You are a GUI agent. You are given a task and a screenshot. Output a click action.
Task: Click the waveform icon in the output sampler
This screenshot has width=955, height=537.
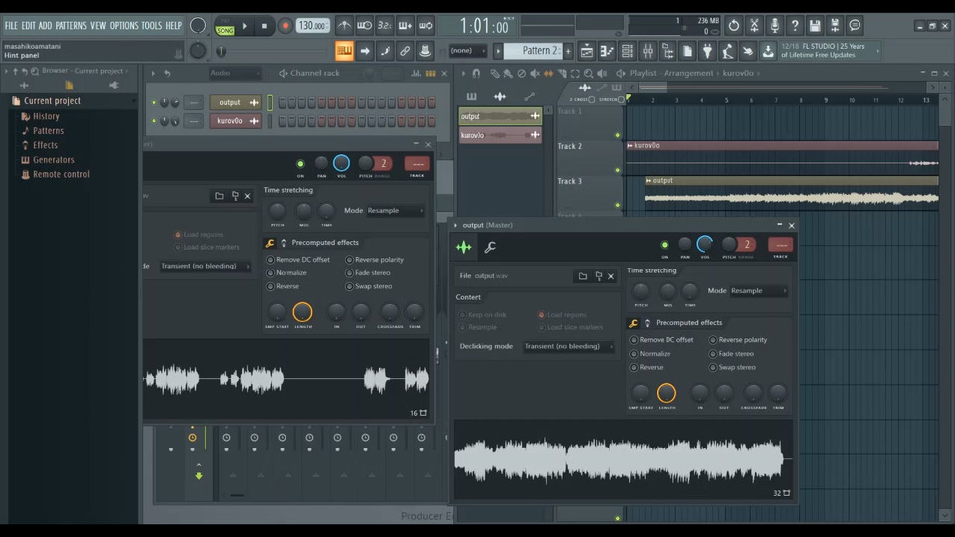coord(464,247)
